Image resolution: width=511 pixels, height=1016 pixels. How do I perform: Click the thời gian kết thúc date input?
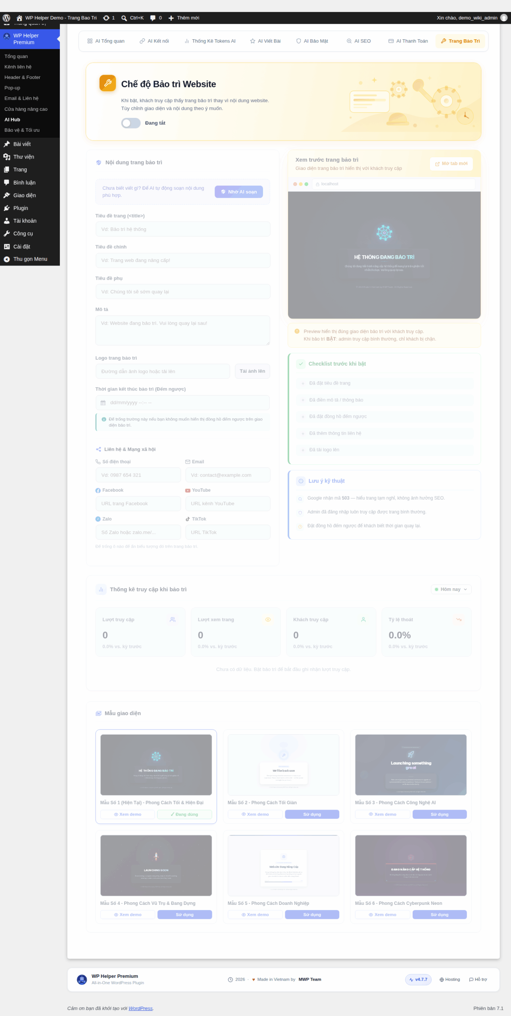[x=182, y=402]
